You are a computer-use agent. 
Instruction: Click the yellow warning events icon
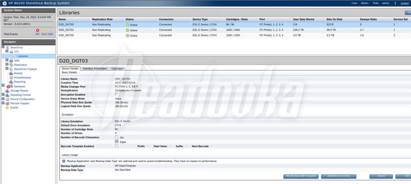(44, 30)
